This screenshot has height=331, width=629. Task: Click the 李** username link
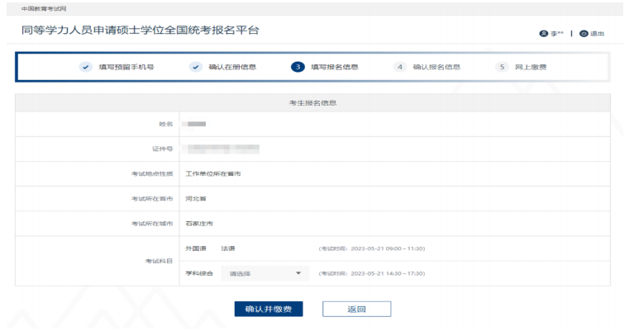pyautogui.click(x=557, y=34)
